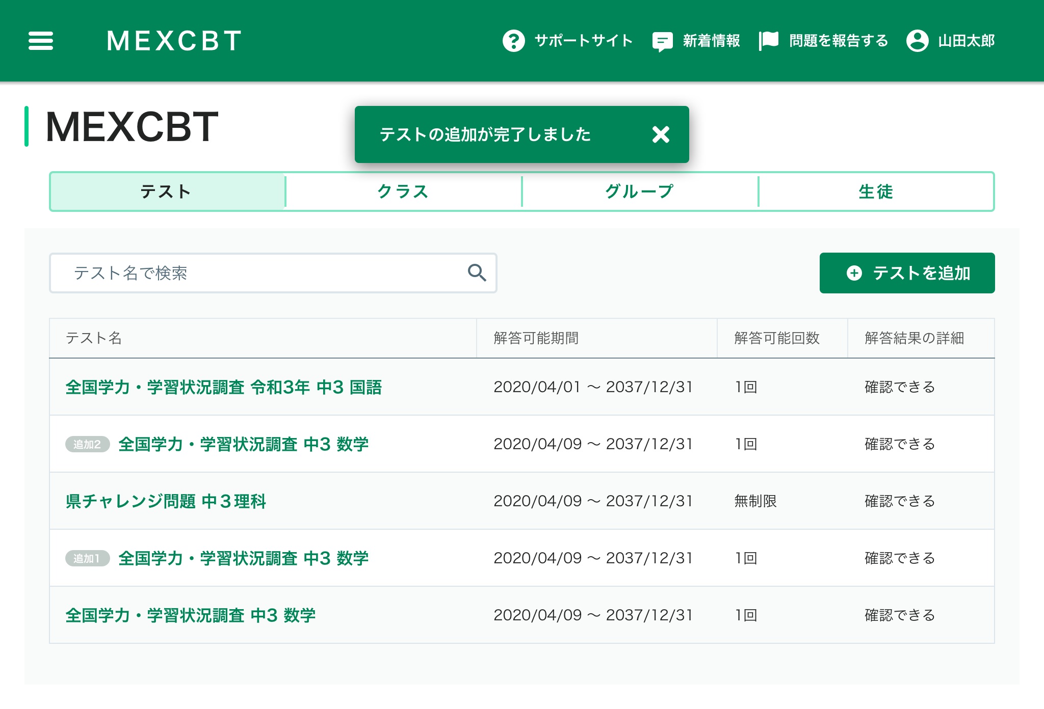Image resolution: width=1044 pixels, height=709 pixels.
Task: Open last row 全国学力・学習状況調査 中3 数学 test
Action: coord(191,615)
